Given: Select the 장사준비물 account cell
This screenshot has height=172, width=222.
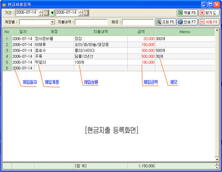Looking at the screenshot, I should [54, 39].
